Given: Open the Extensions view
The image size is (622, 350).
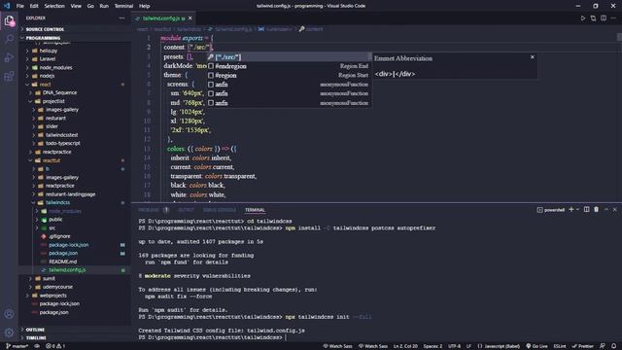Looking at the screenshot, I should tap(9, 76).
